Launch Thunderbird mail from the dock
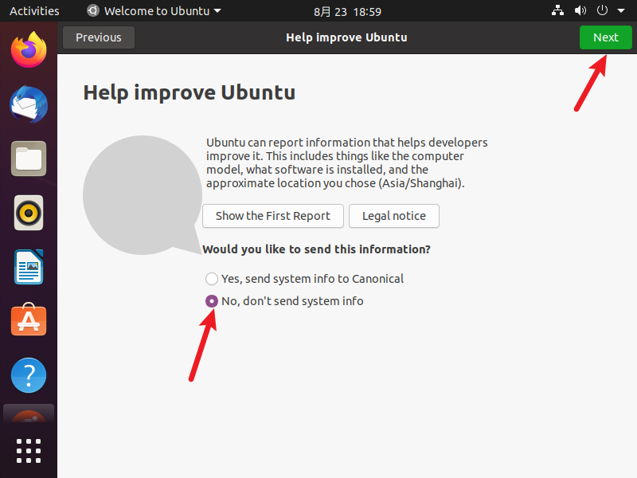 [x=29, y=104]
